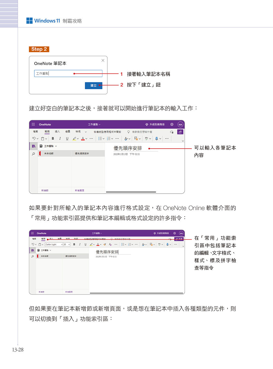
Task: Toggle Italic in the second OneNote screenshot
Action: [x=80, y=244]
